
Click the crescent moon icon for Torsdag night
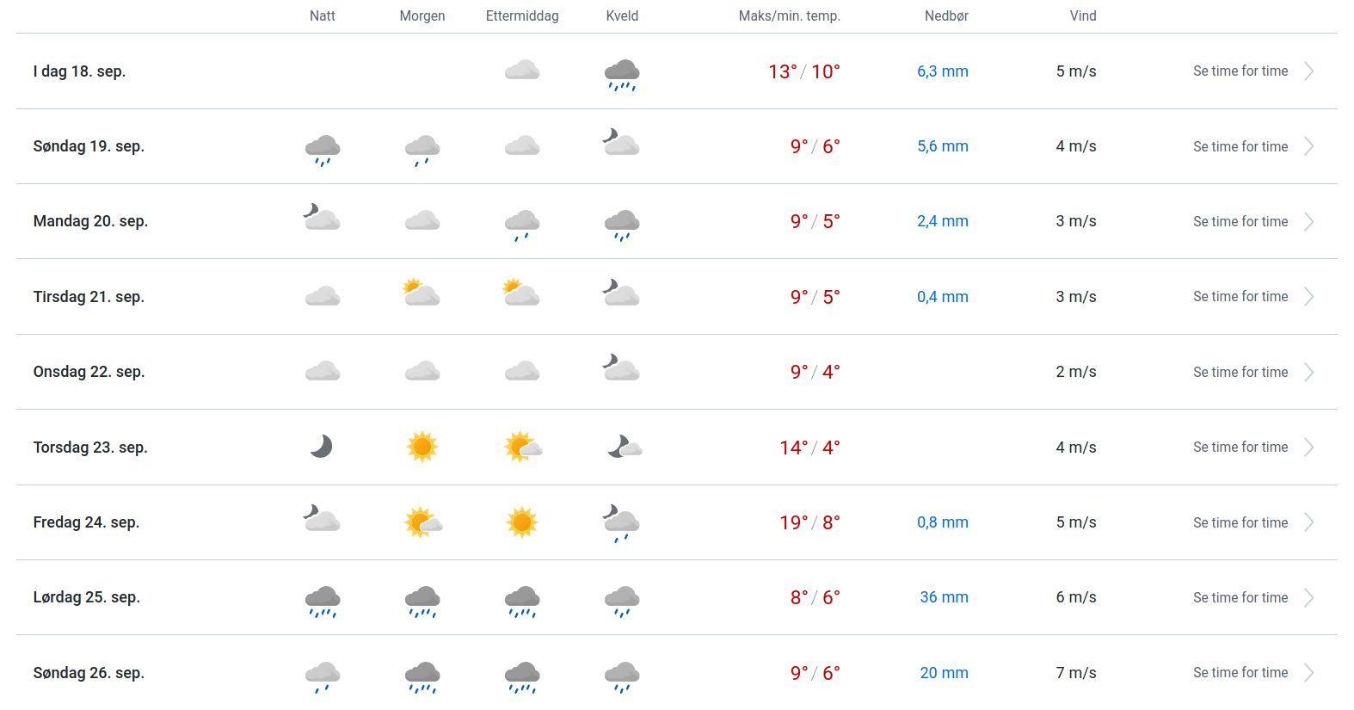pos(322,447)
